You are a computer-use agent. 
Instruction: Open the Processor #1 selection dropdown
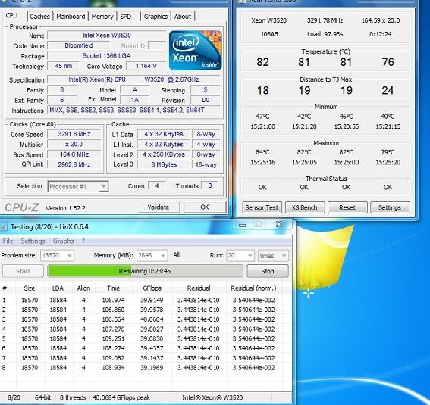point(78,187)
